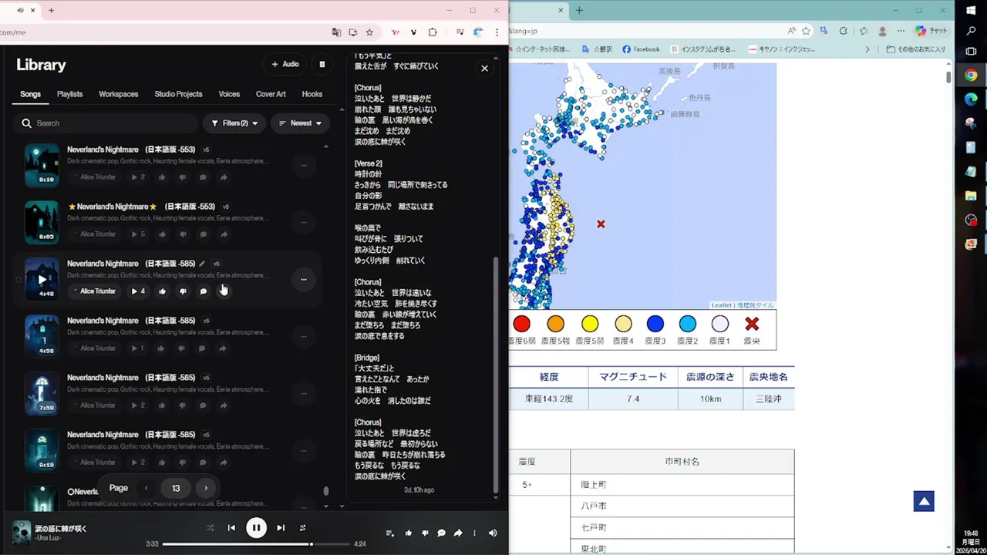Open more options for the 4:58 song
The image size is (987, 555).
click(x=304, y=336)
